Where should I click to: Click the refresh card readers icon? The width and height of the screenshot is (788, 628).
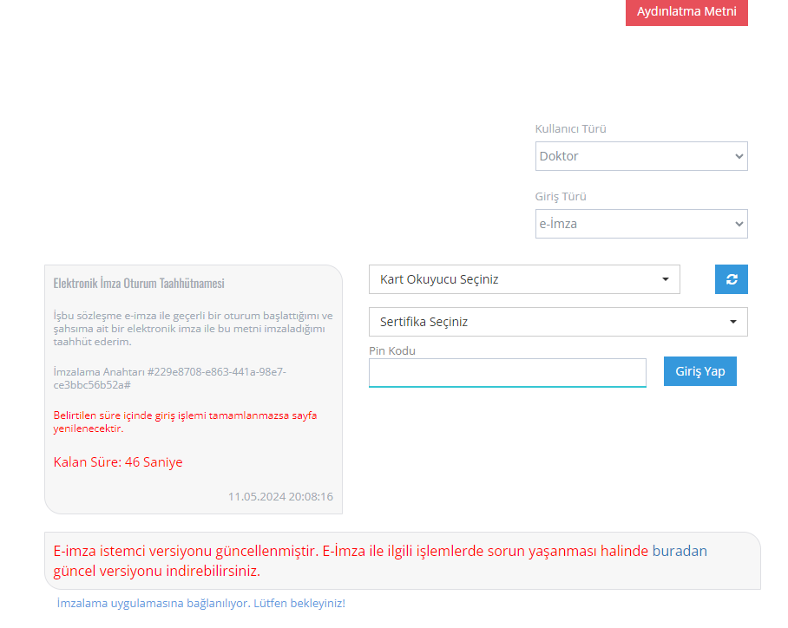731,279
